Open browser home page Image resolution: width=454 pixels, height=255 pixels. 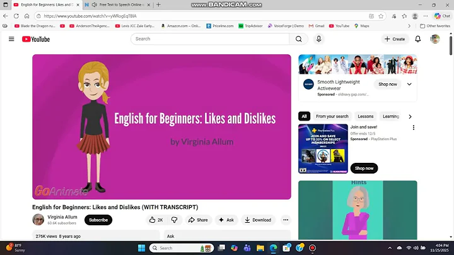(x=26, y=16)
